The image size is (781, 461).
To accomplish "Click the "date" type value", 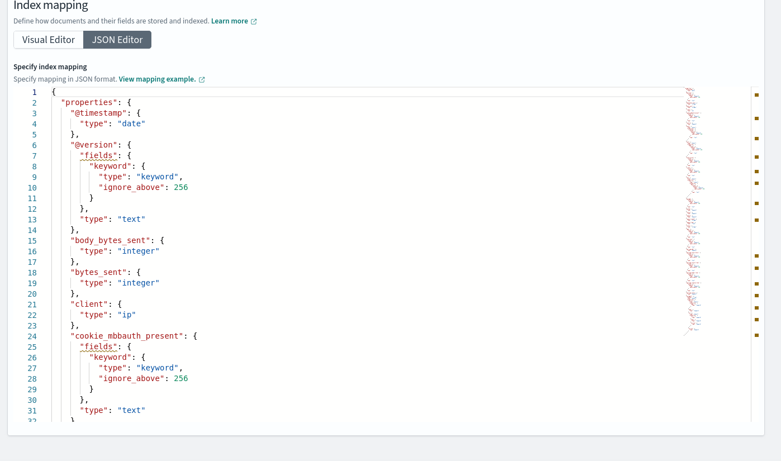I will click(x=131, y=124).
